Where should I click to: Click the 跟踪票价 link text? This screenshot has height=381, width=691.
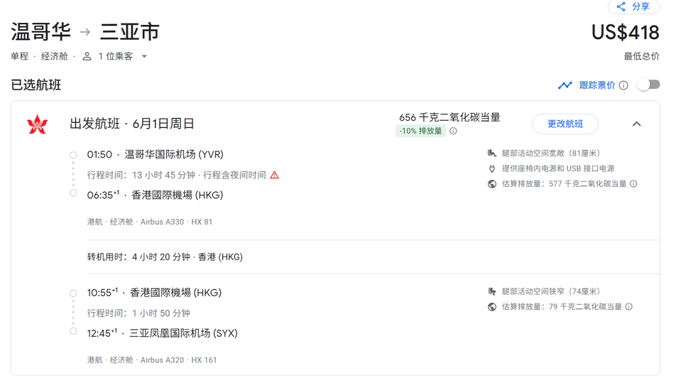pos(597,85)
